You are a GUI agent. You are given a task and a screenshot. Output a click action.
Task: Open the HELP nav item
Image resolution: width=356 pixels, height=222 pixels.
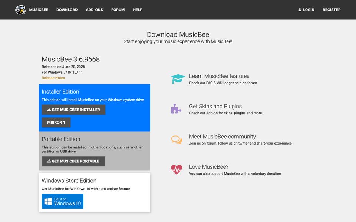(x=138, y=10)
